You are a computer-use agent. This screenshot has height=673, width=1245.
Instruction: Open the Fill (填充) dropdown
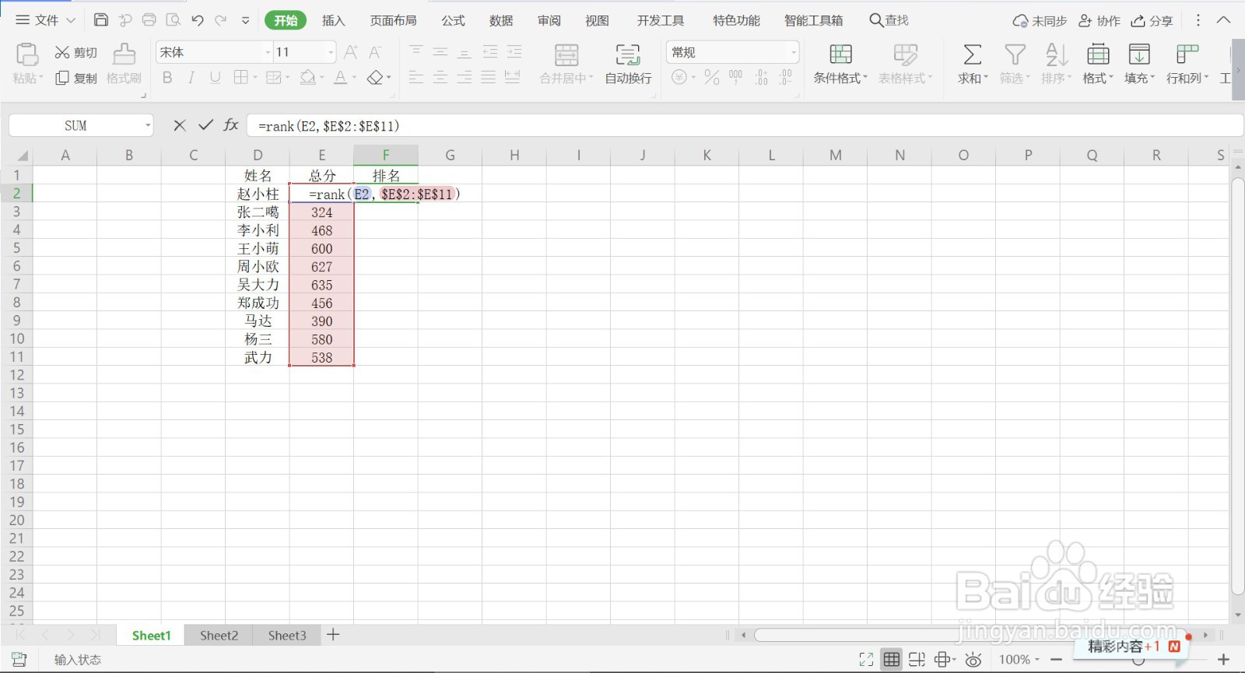point(1139,64)
